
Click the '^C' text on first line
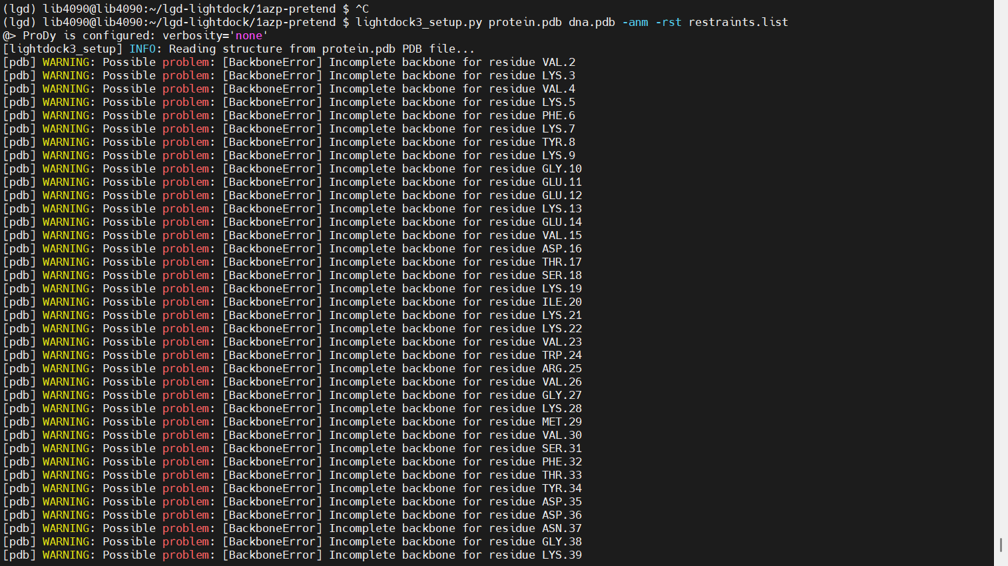[x=362, y=9]
